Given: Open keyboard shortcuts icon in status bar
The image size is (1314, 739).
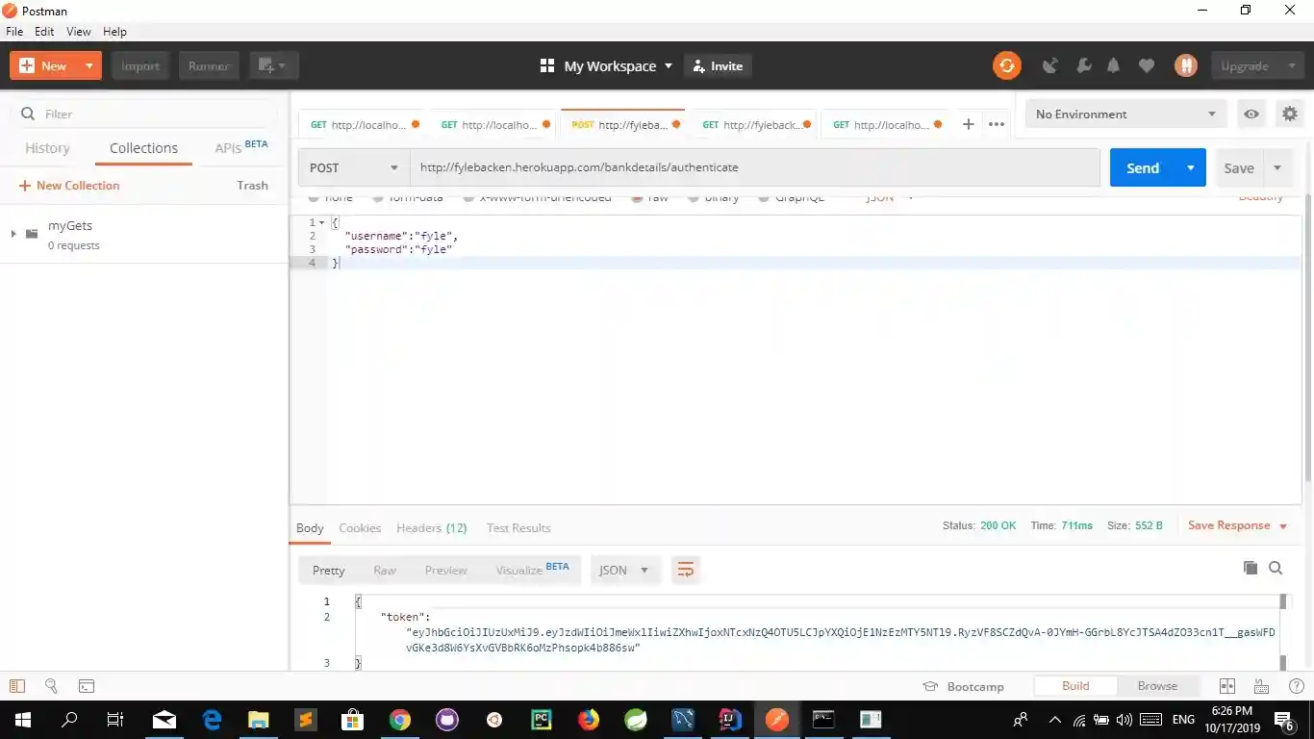Looking at the screenshot, I should pyautogui.click(x=1261, y=686).
